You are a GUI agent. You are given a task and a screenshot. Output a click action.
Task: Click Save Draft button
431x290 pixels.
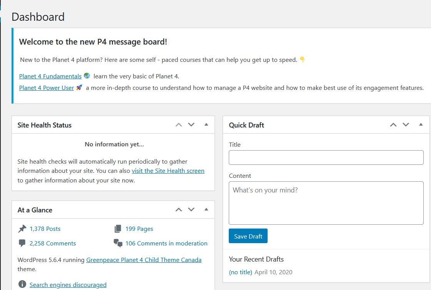[x=248, y=236]
